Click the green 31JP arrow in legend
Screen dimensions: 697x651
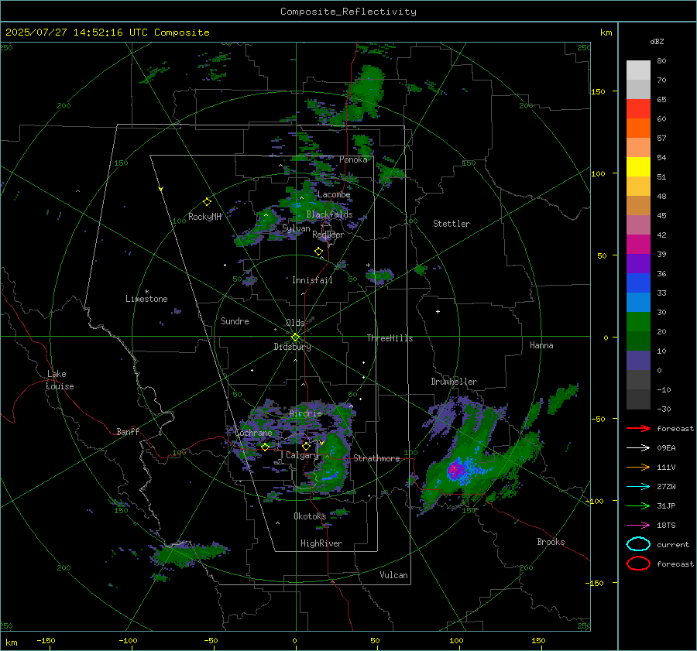coord(638,505)
